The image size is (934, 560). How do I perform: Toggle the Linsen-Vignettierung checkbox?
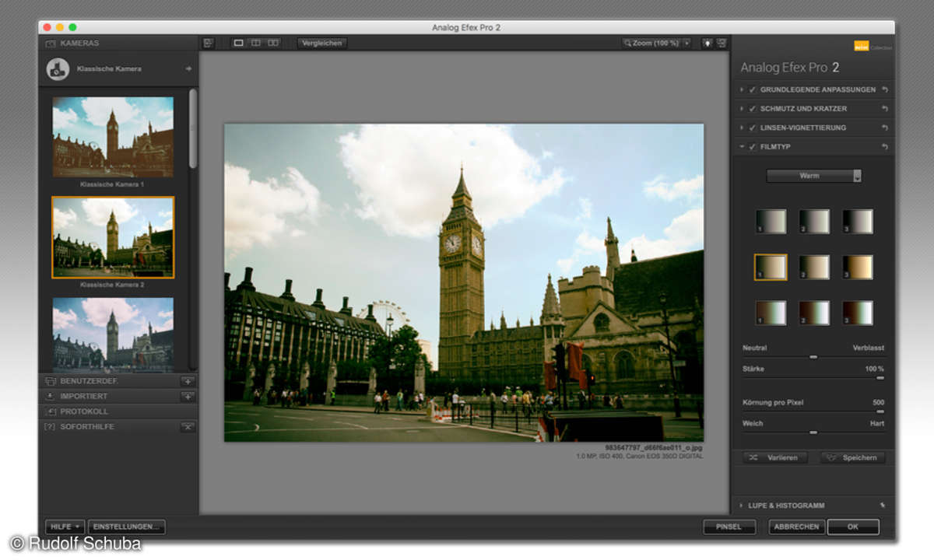[x=753, y=128]
